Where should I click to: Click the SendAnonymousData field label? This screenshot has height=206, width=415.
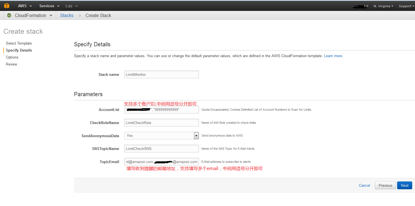point(100,136)
